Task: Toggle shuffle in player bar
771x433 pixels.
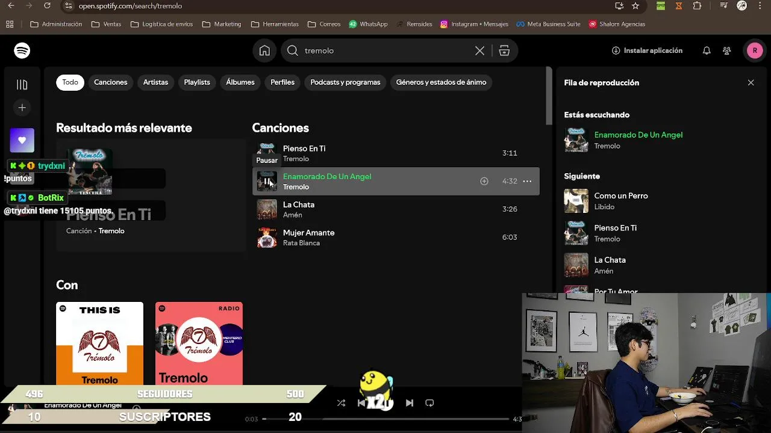Action: tap(342, 403)
